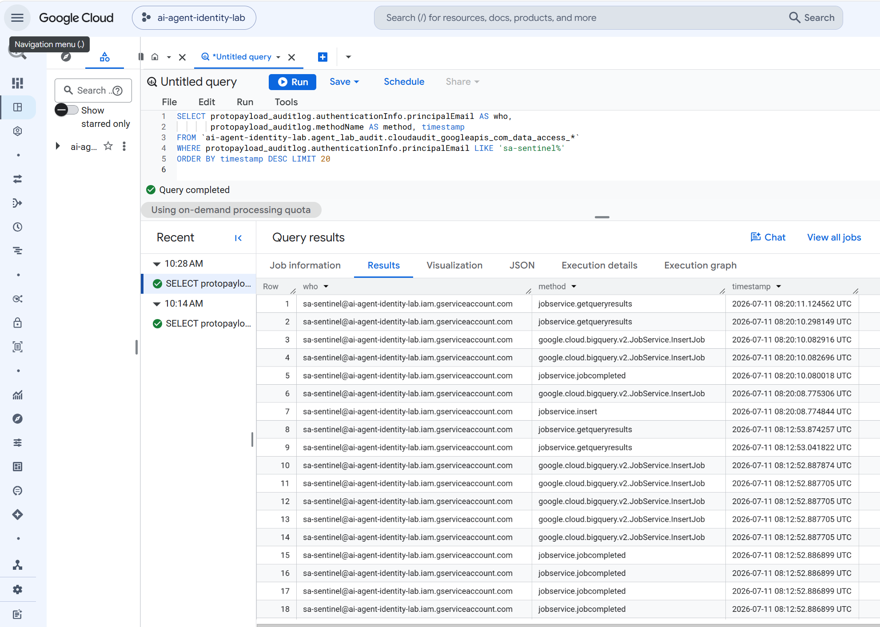Screen dimensions: 880x627
Task: Open the method column header dropdown
Action: coord(574,287)
